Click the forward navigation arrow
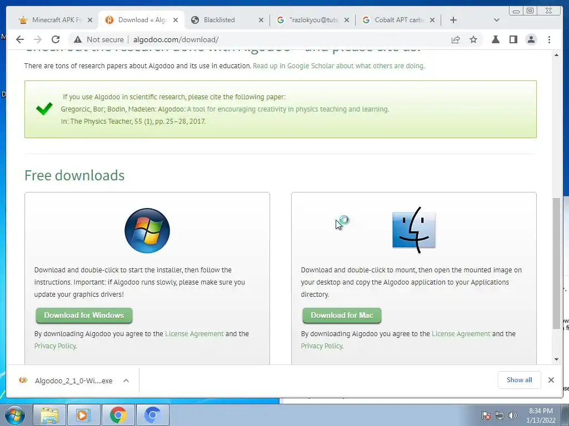 pos(37,39)
